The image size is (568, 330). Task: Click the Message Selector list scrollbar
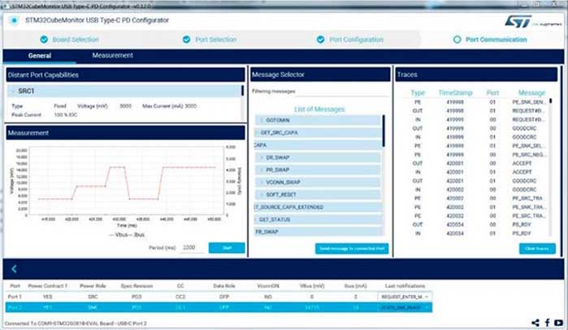point(384,130)
